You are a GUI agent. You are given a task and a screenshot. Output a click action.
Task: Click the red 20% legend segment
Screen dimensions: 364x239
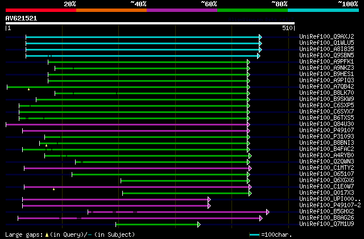click(x=41, y=10)
